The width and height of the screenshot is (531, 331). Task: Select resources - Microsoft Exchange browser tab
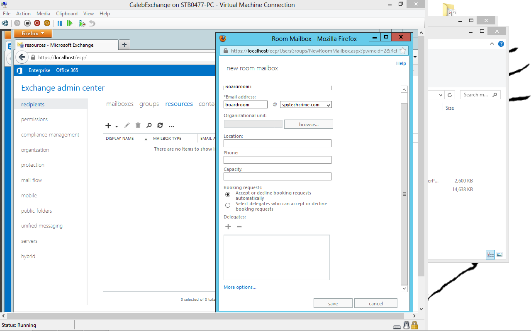[67, 45]
